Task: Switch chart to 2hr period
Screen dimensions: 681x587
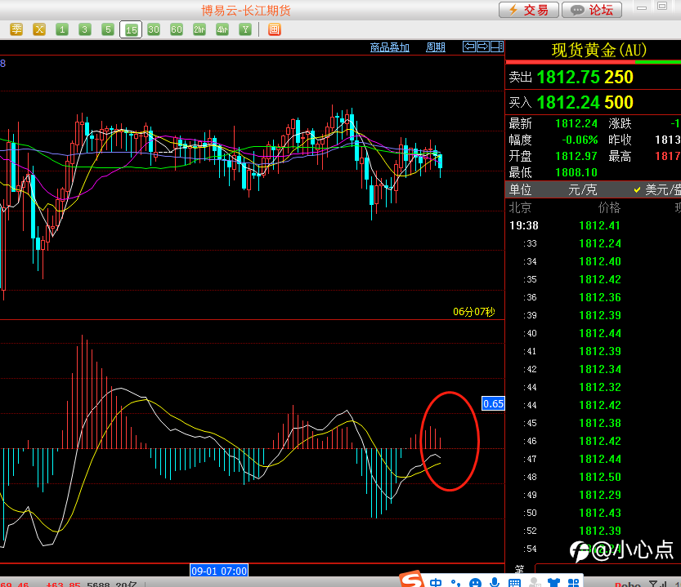Action: point(199,29)
